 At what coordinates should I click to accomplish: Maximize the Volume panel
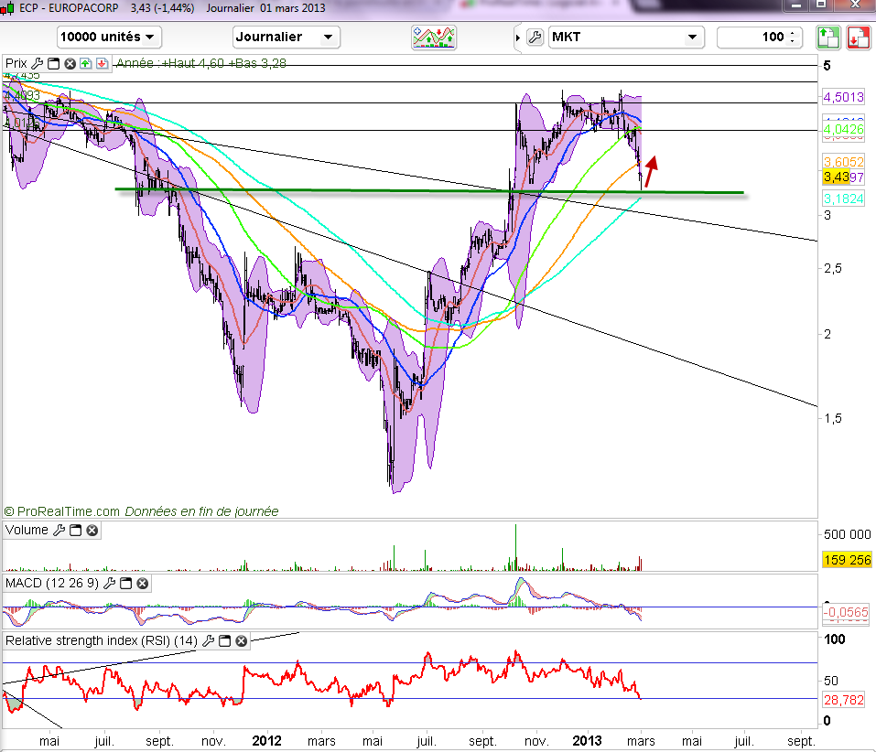[76, 531]
